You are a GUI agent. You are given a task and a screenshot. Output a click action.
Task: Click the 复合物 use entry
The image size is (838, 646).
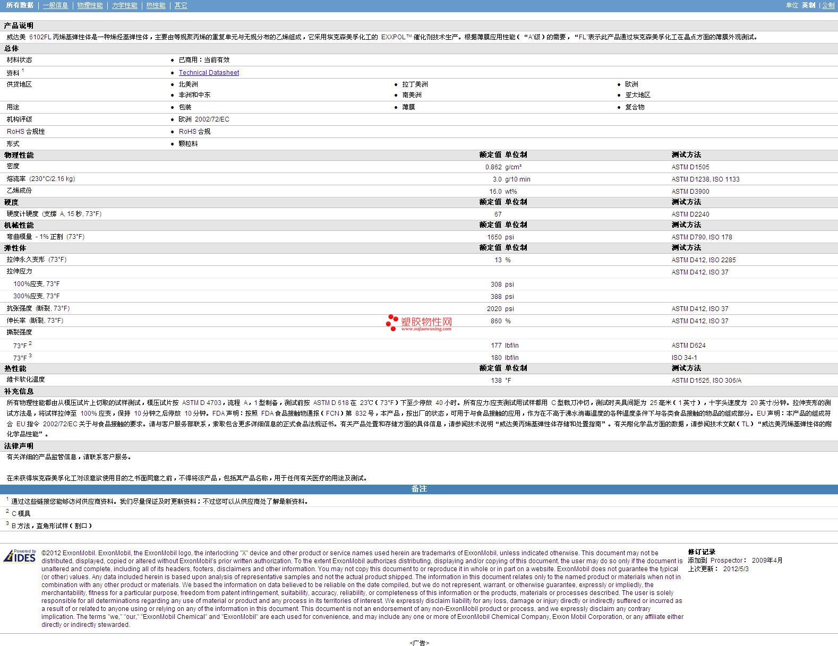click(x=635, y=107)
